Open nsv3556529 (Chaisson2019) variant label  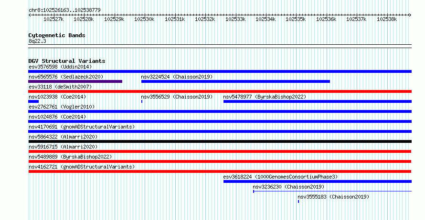tap(177, 97)
